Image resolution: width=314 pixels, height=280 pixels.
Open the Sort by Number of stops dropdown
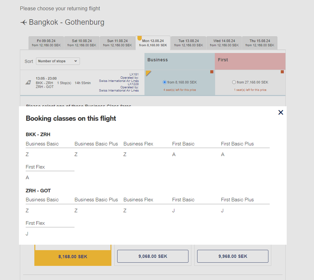point(58,61)
